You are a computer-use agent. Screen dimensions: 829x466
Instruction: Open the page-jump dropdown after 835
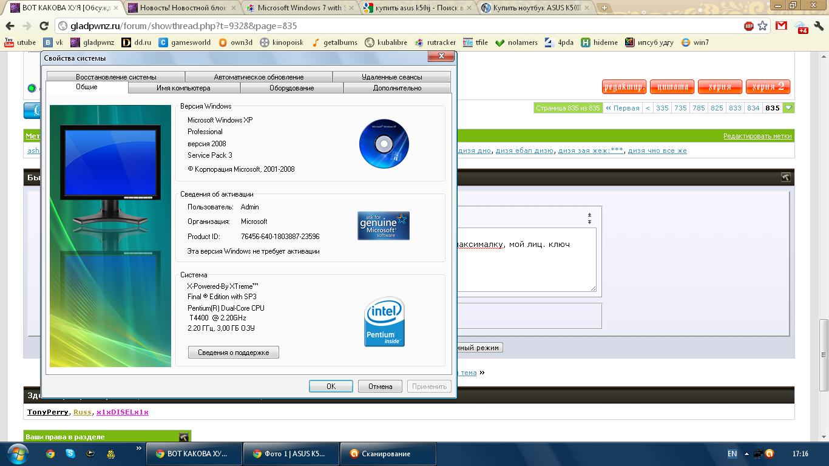coord(788,108)
